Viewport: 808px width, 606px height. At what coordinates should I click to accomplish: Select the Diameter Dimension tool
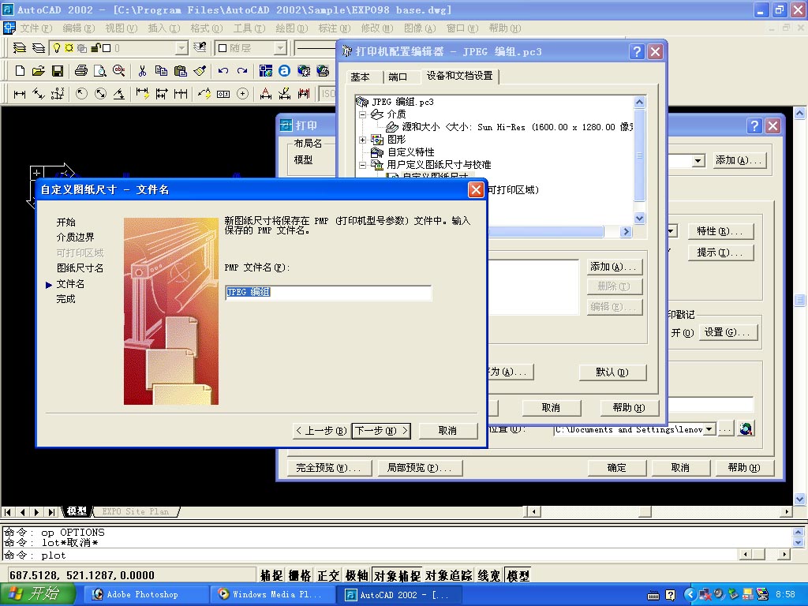click(x=100, y=94)
